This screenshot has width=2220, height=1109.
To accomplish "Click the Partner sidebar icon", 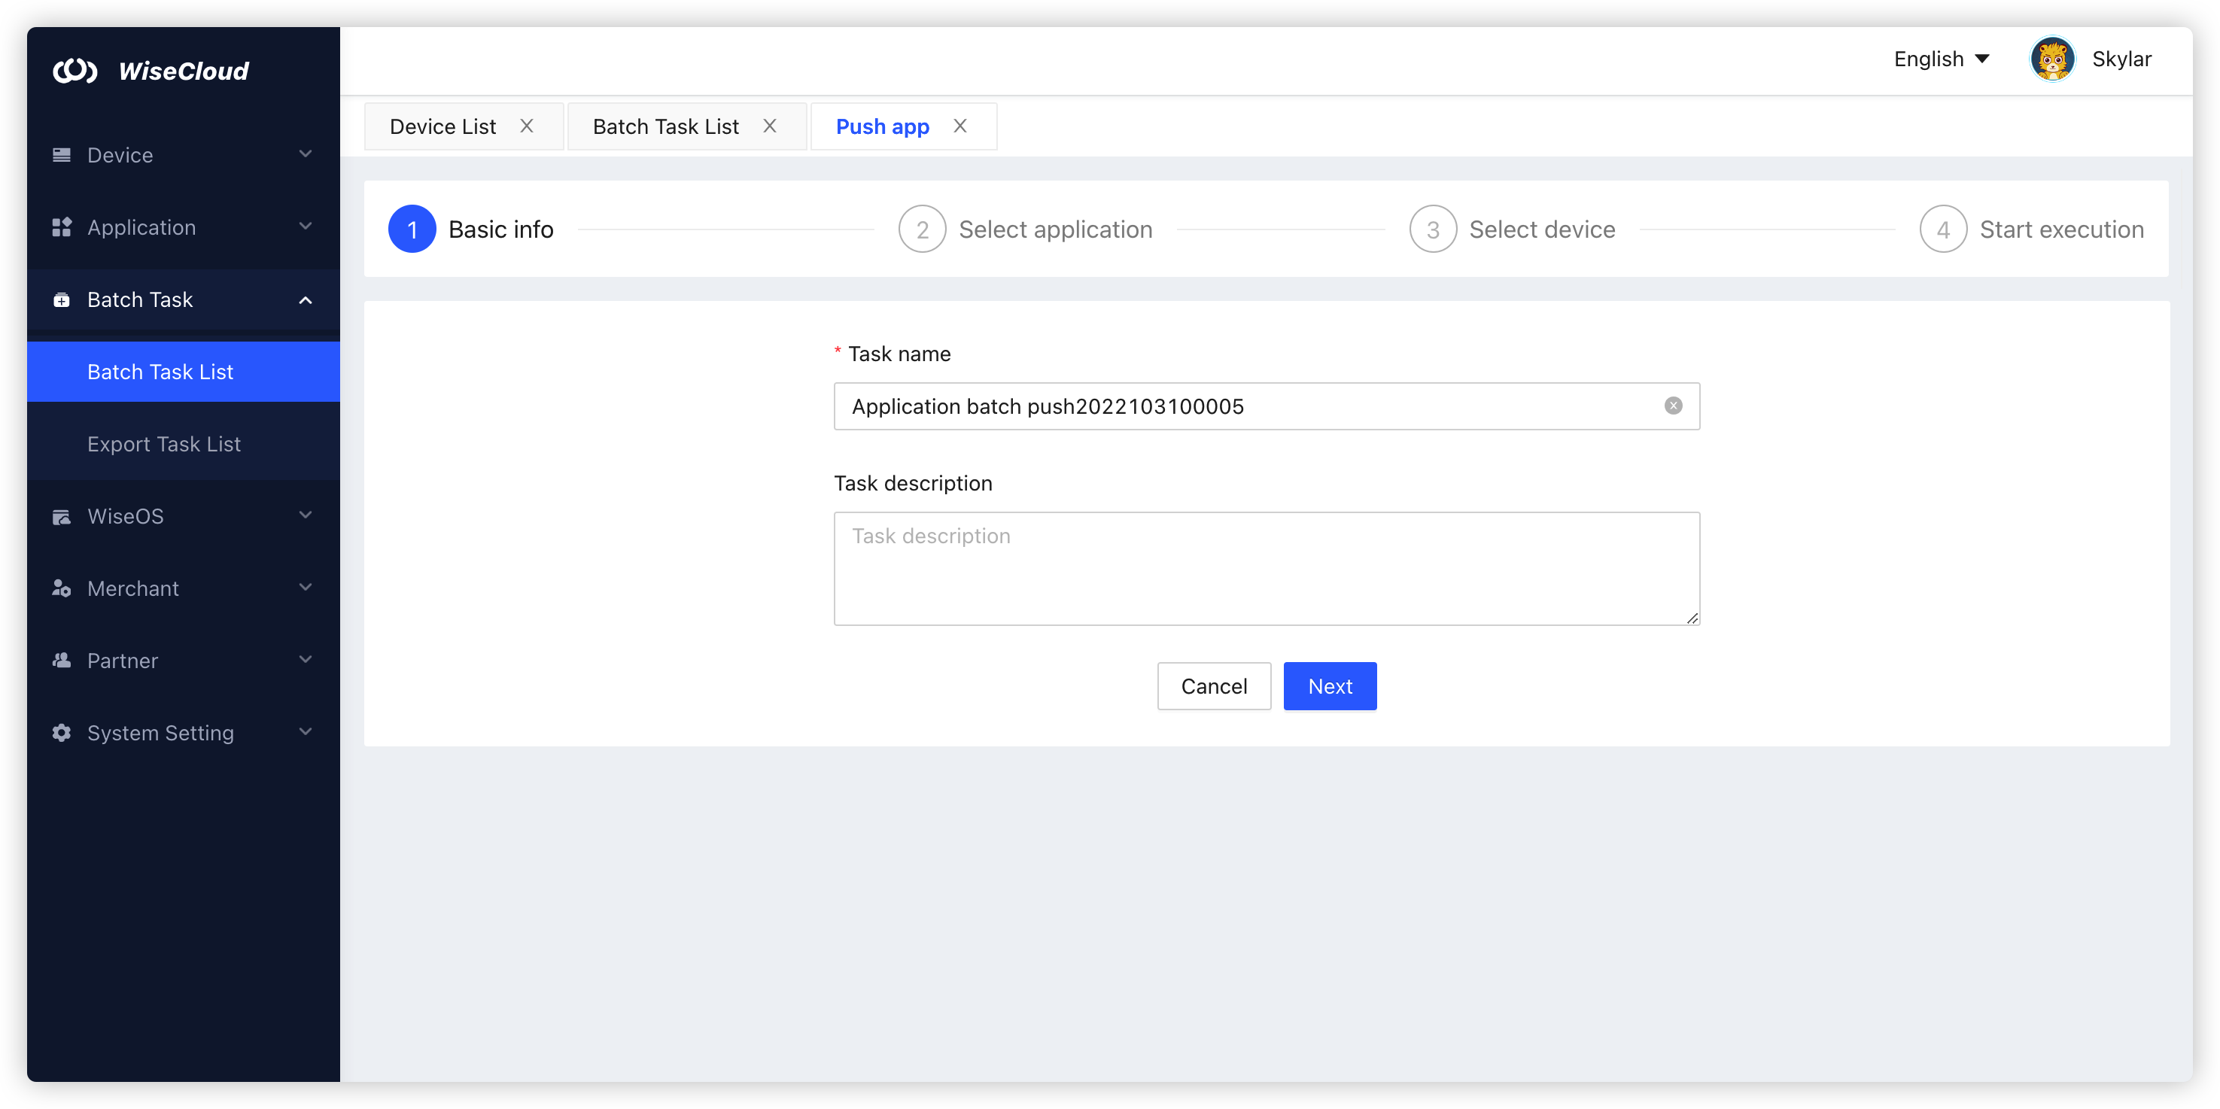I will click(x=61, y=660).
